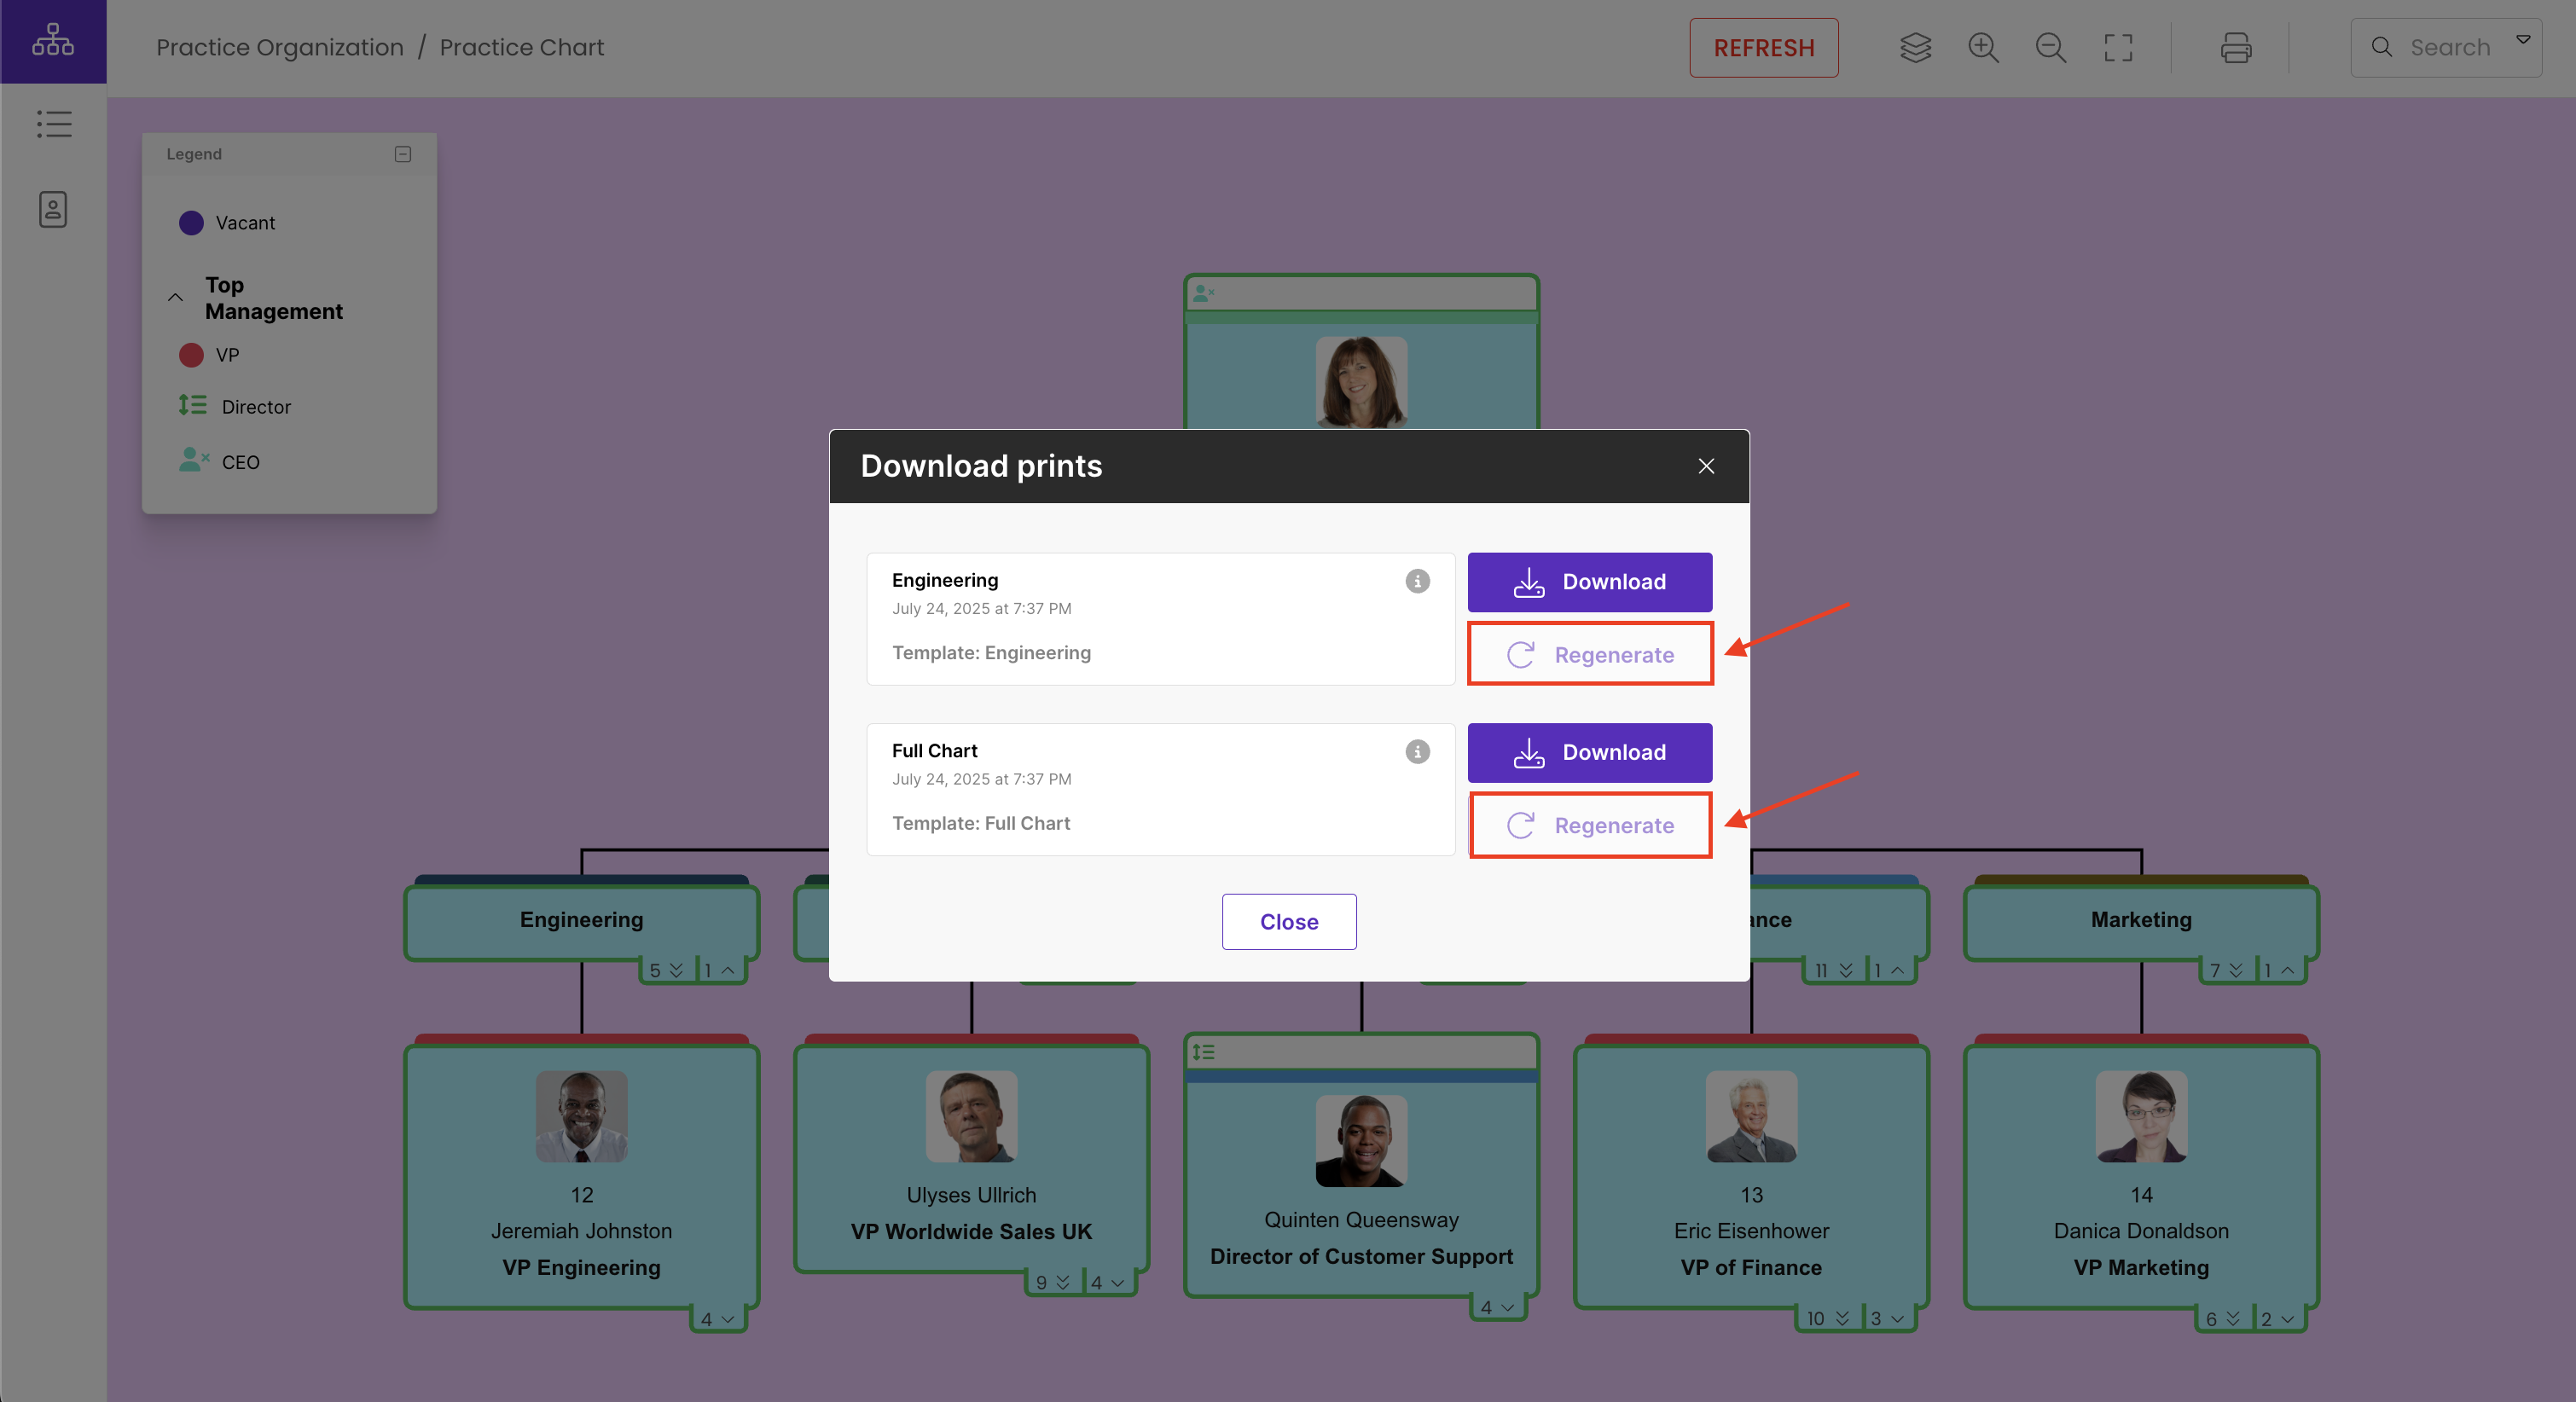
Task: Toggle fullscreen view icon
Action: 2118,47
